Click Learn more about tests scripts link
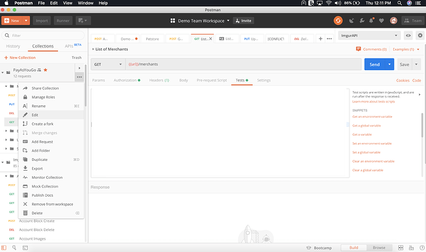The height and width of the screenshot is (252, 426). [x=374, y=102]
